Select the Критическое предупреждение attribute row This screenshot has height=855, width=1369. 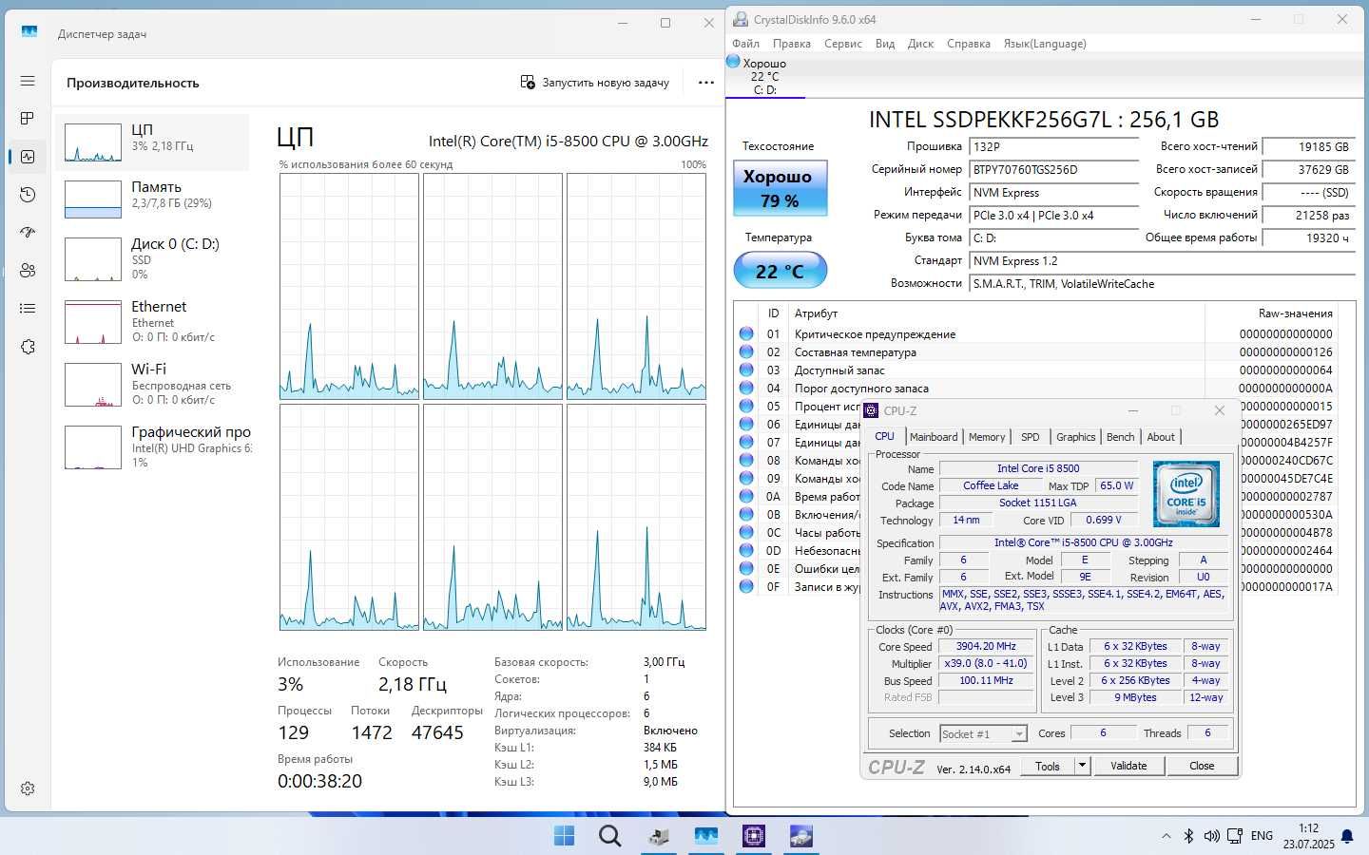[x=1036, y=333]
